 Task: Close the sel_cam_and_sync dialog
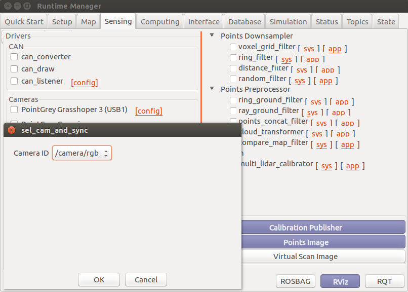pos(11,130)
